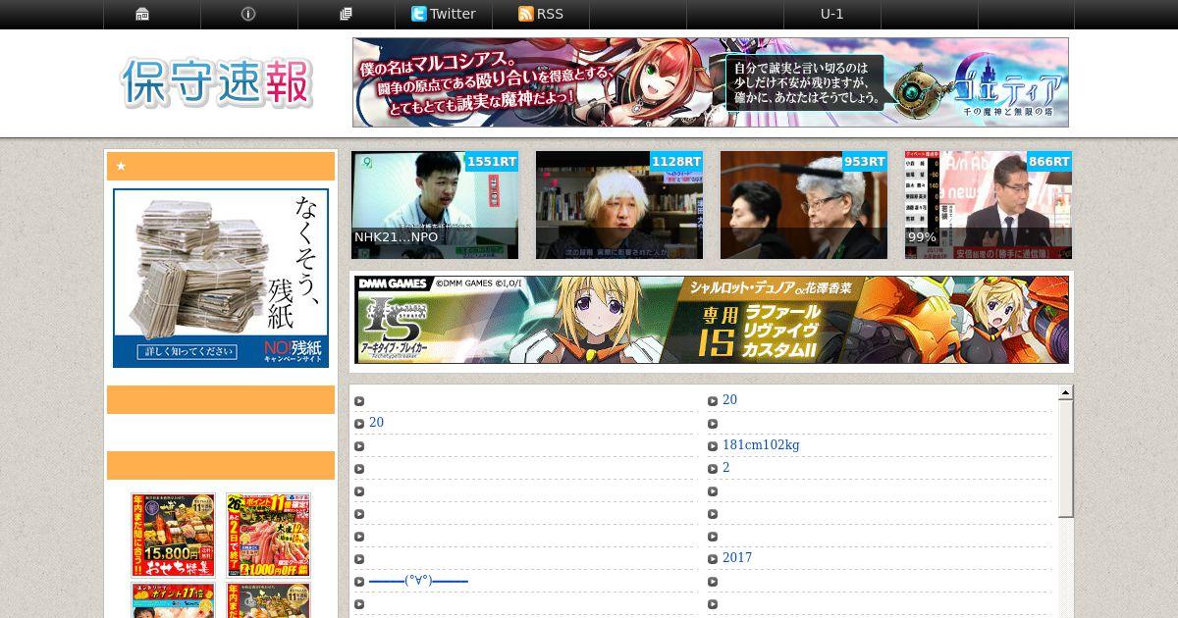Open the 2017 article link
The width and height of the screenshot is (1178, 618).
point(737,558)
